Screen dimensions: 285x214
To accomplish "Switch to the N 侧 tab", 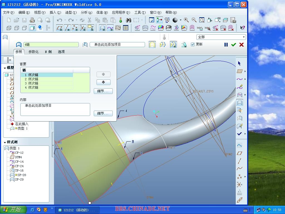I will [x=48, y=52].
